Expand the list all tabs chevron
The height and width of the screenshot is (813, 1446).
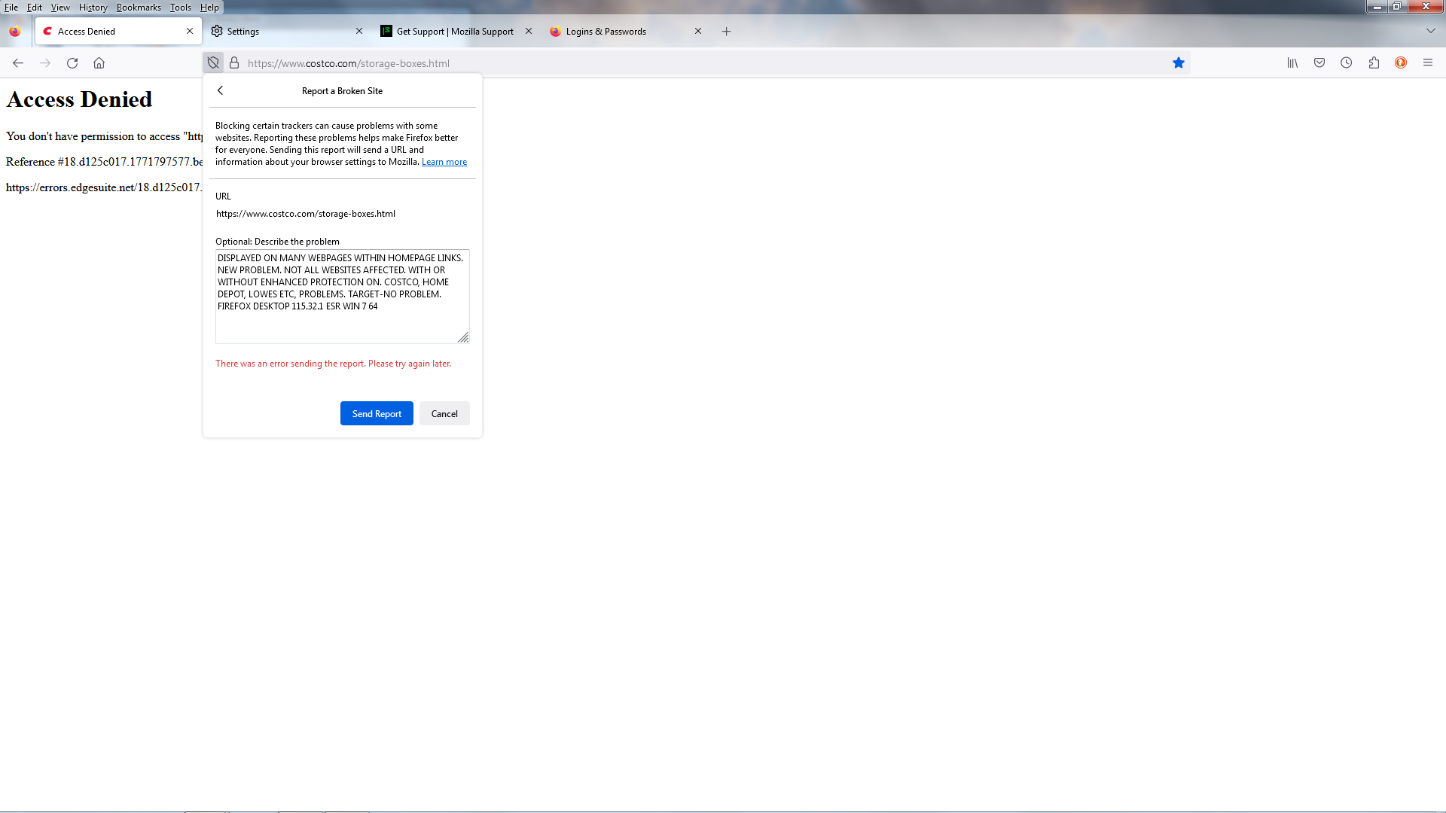pos(1430,31)
